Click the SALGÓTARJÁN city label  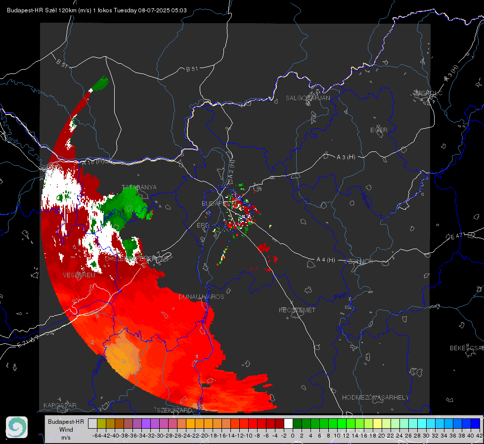[308, 98]
